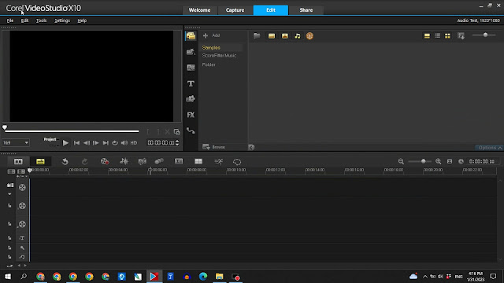Open the aspect ratio dropdown
Screen dimensions: 504x283
pyautogui.click(x=16, y=143)
